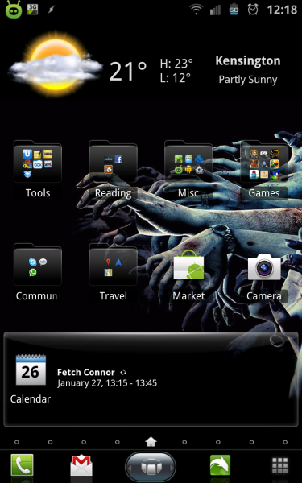Screen dimensions: 302x483
Task: Open the app drawer grid icon
Action: tap(279, 465)
